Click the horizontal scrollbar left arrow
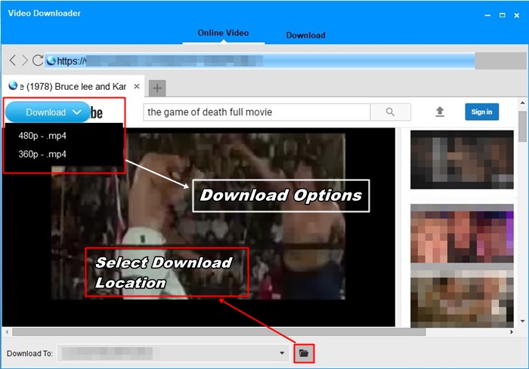This screenshot has width=529, height=369. pos(7,332)
